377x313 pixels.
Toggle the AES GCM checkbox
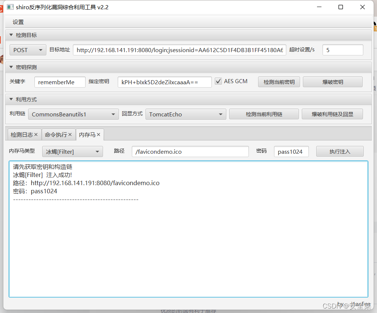point(218,81)
